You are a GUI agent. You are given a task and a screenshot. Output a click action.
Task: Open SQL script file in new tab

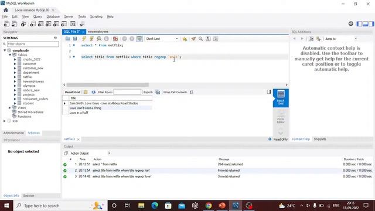click(15, 23)
